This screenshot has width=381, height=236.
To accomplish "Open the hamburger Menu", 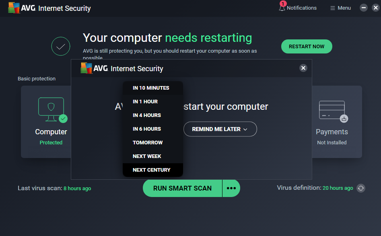I will click(x=340, y=8).
